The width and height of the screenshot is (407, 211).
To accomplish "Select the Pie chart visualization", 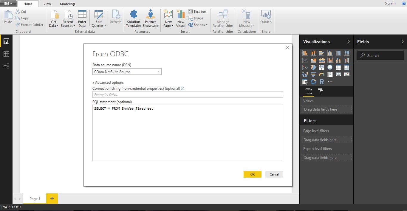I will pos(313,67).
